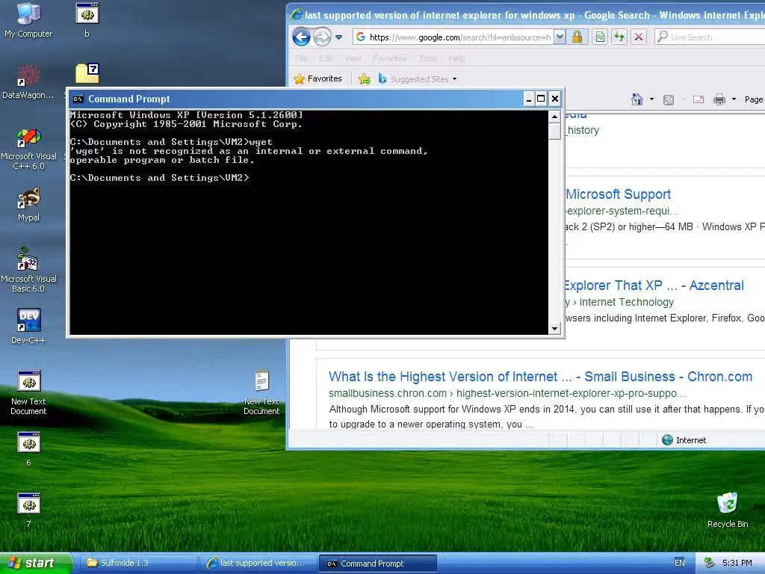Image resolution: width=765 pixels, height=574 pixels.
Task: Click the Favorites button with star
Action: click(318, 78)
